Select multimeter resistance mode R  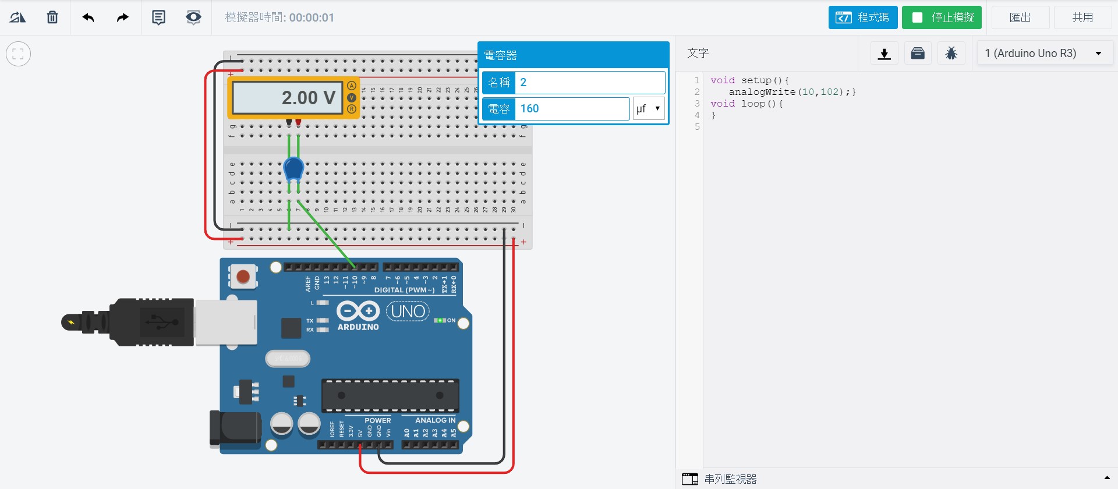(x=351, y=109)
